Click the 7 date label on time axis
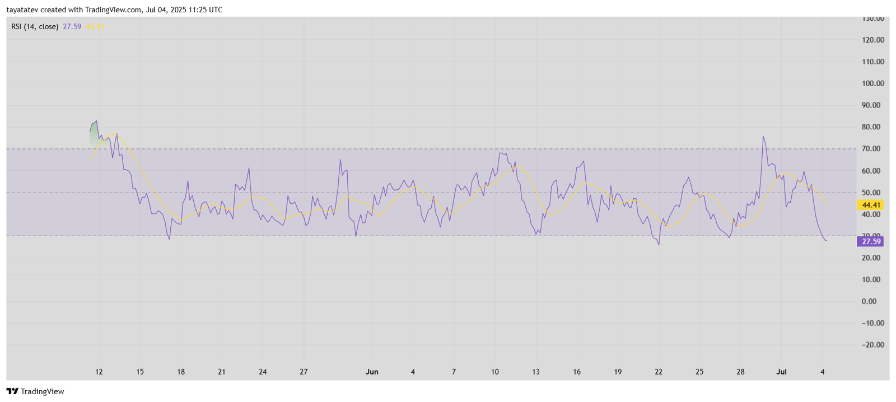This screenshot has width=896, height=402. click(x=454, y=372)
